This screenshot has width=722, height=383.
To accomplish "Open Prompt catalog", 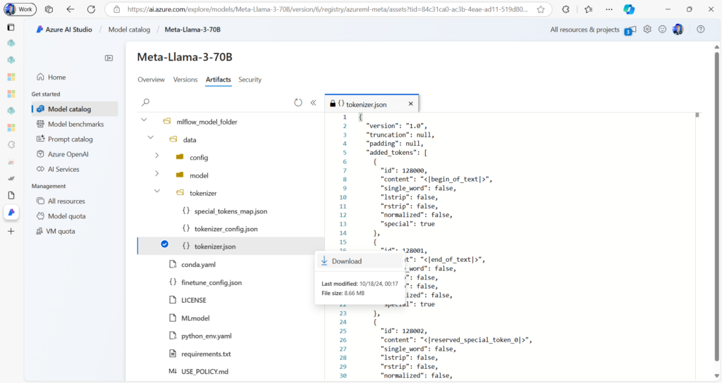I will [75, 139].
